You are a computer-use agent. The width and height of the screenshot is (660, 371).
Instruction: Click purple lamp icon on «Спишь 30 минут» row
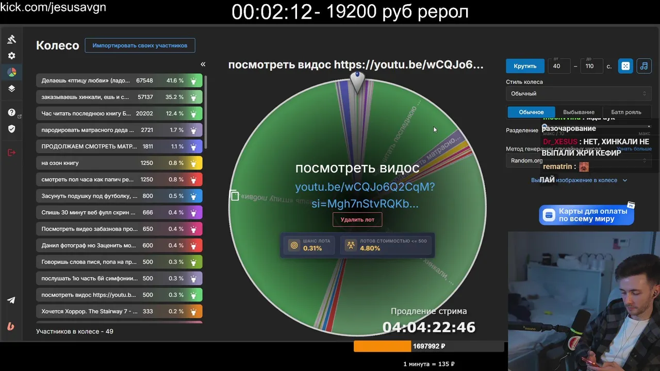coord(193,212)
